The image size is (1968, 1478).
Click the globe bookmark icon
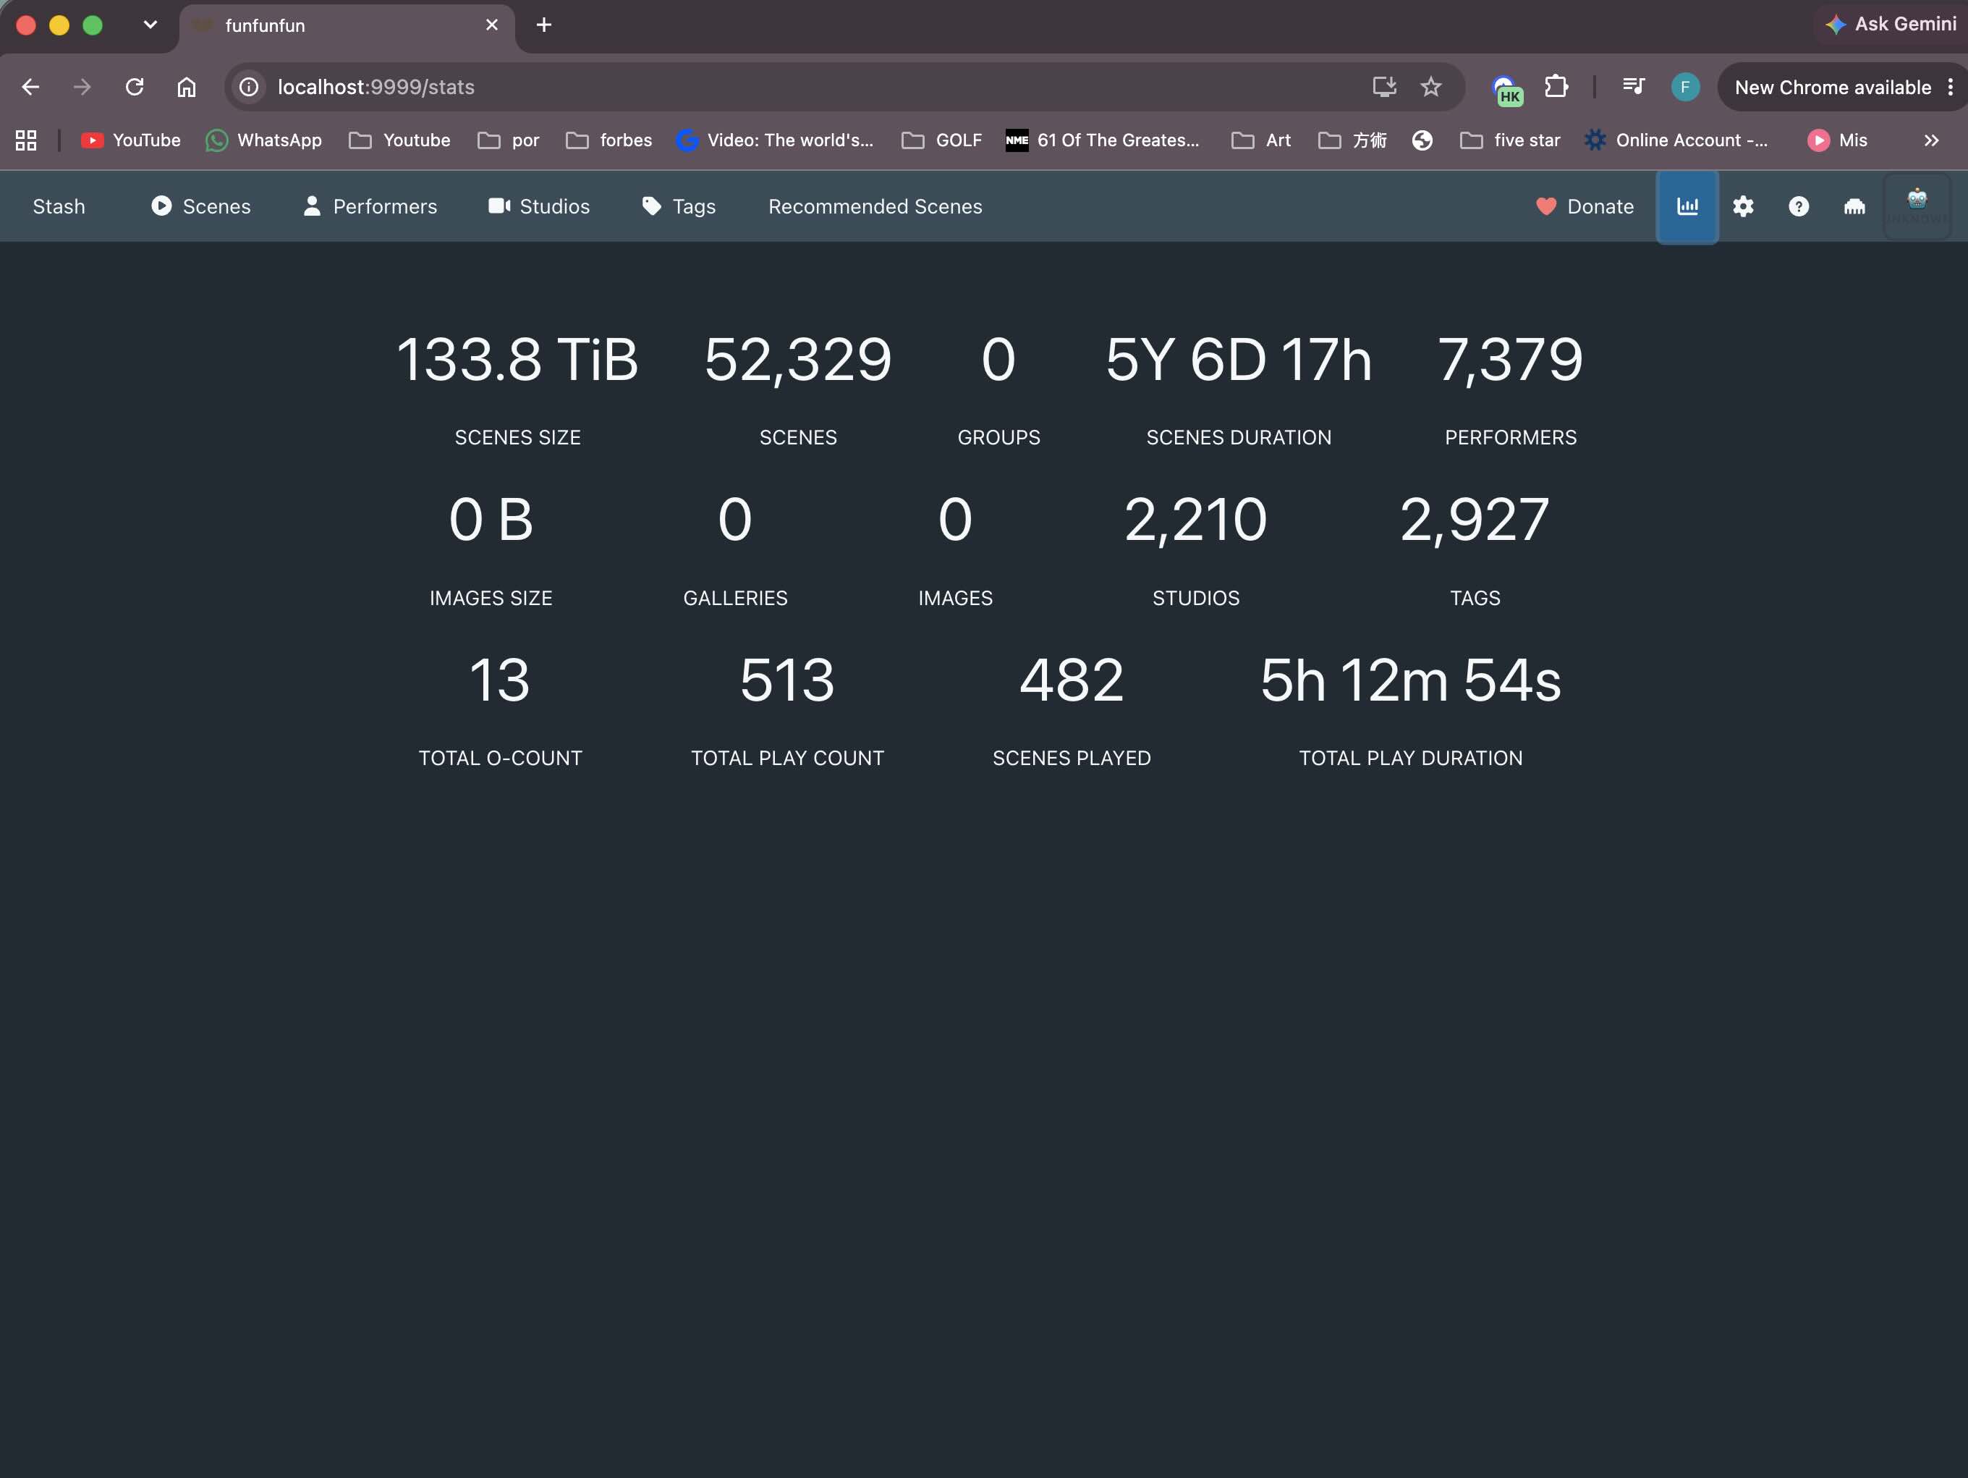[1422, 140]
